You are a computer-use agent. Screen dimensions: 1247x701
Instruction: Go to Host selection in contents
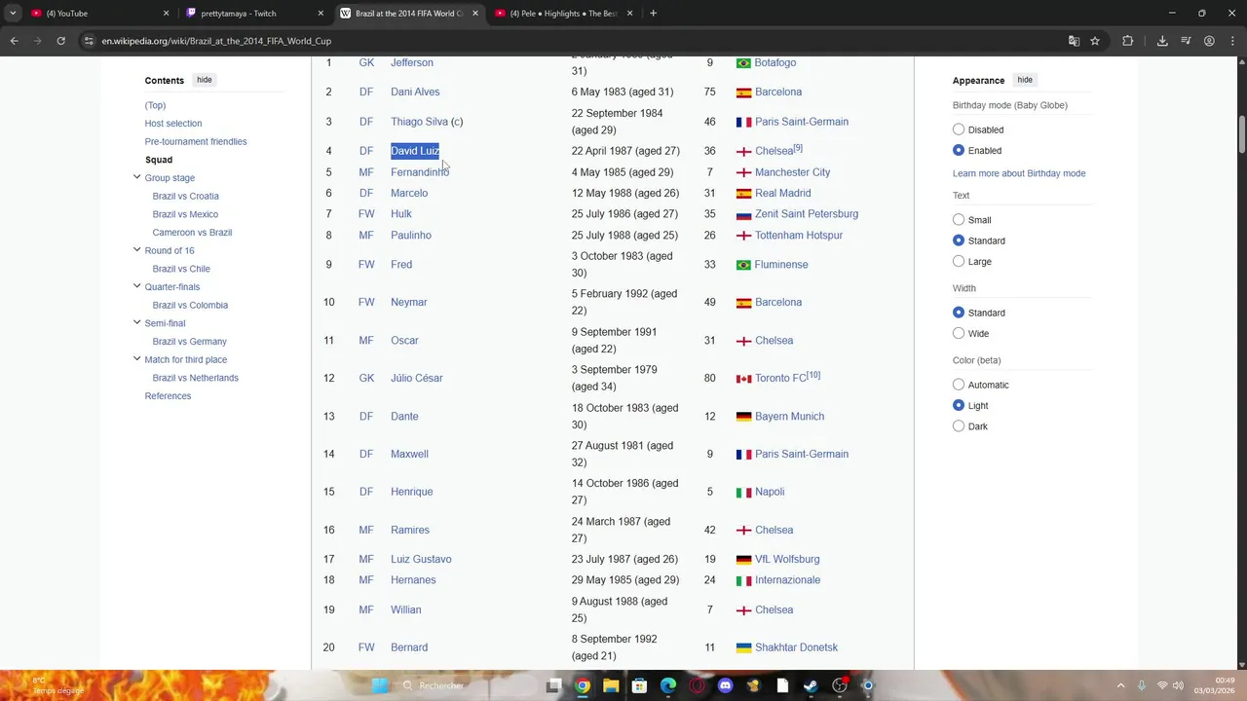(x=173, y=124)
